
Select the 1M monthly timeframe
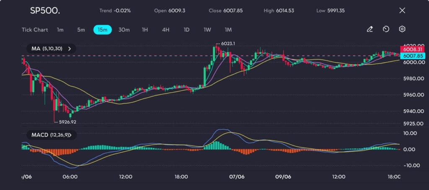[228, 30]
